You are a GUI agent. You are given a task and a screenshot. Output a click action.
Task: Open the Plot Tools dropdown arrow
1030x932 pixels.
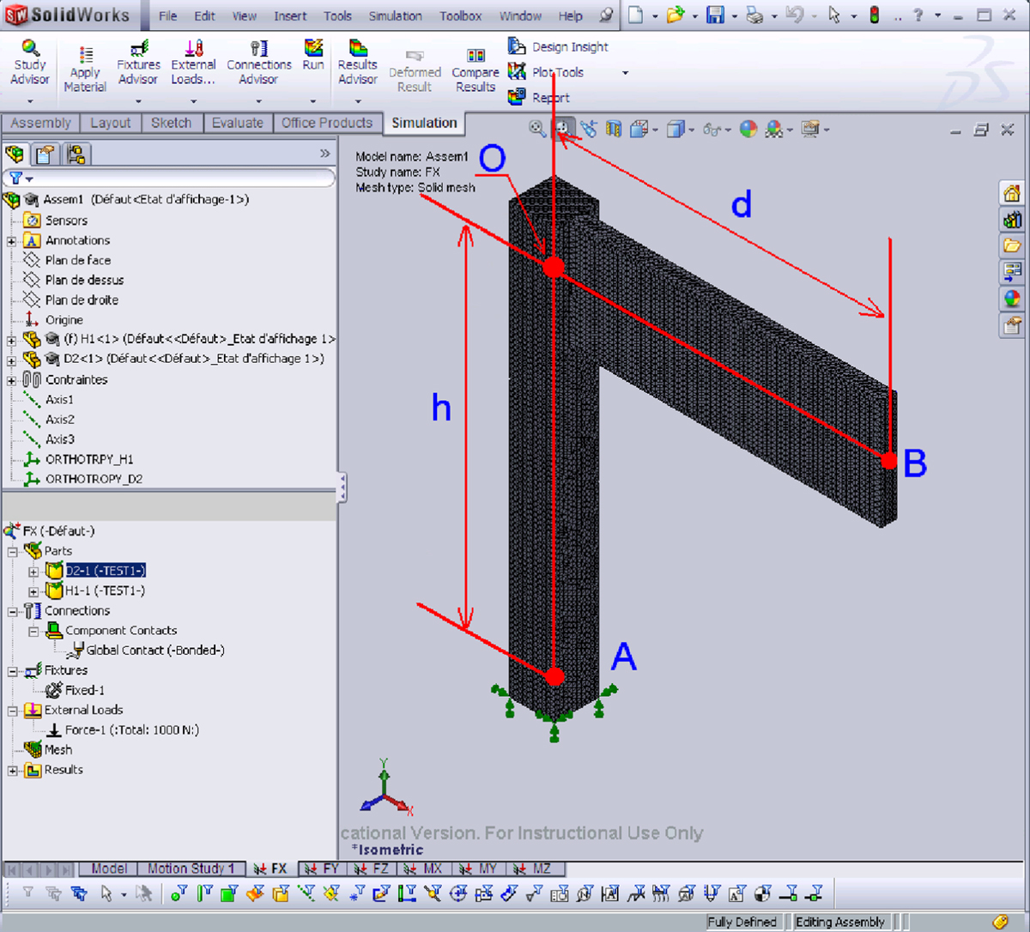(x=625, y=73)
